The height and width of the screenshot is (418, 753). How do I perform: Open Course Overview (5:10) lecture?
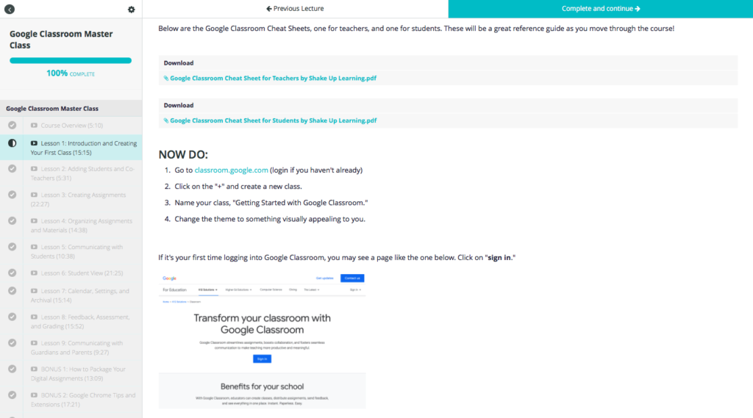tap(71, 126)
